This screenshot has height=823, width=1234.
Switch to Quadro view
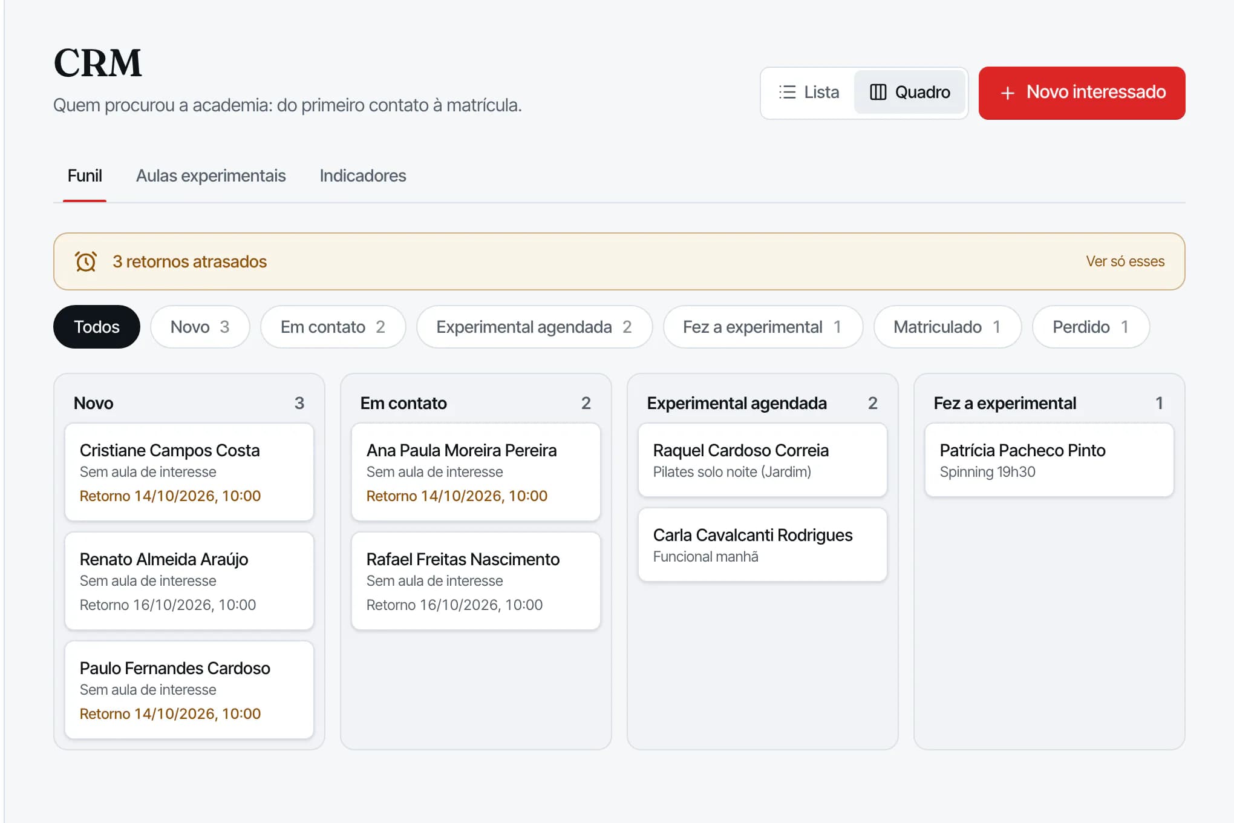tap(910, 92)
